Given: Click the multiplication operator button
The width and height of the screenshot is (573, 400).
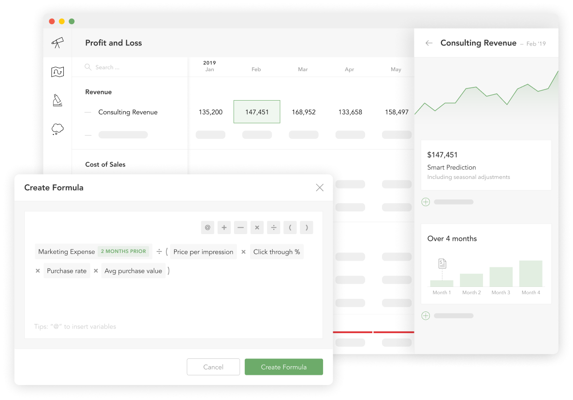Looking at the screenshot, I should pos(257,227).
